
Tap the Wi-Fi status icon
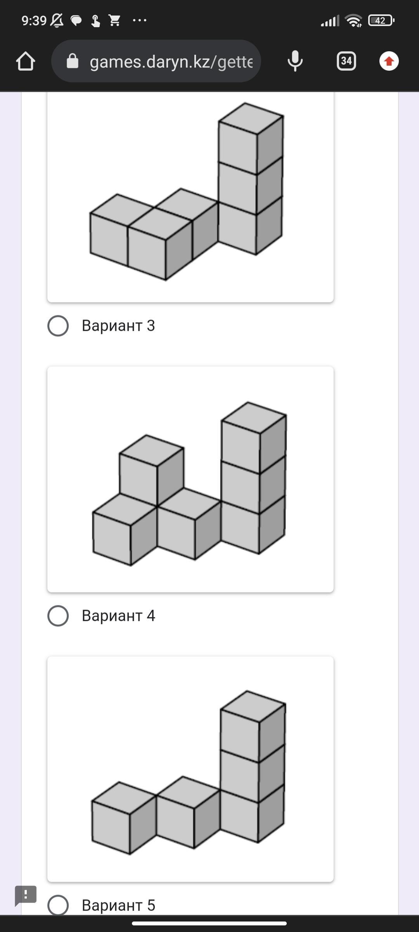click(x=353, y=20)
